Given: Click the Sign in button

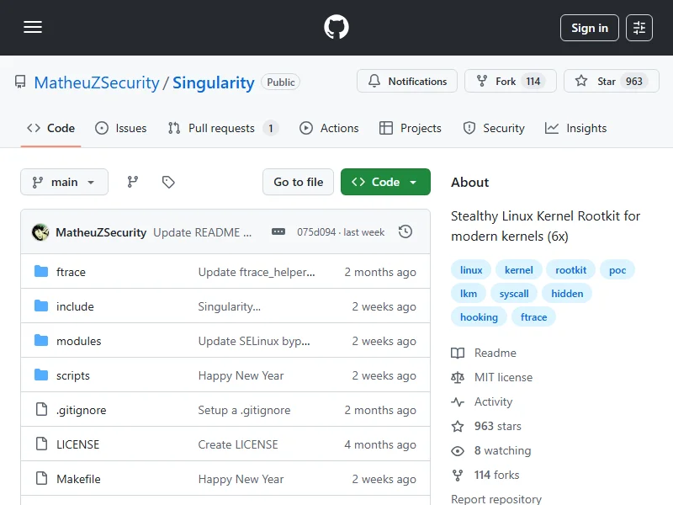Looking at the screenshot, I should (589, 28).
